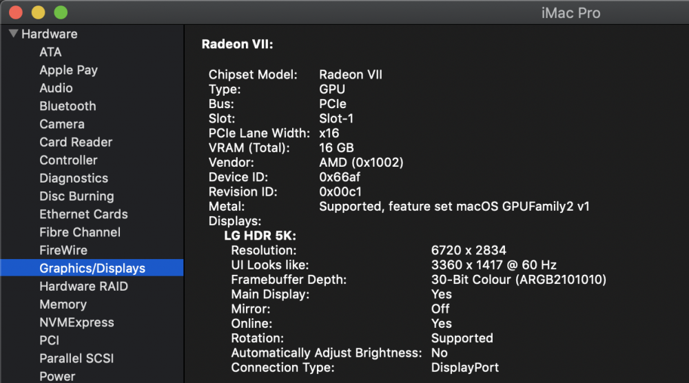Click the Metal support feature set text
689x383 pixels.
click(x=454, y=207)
